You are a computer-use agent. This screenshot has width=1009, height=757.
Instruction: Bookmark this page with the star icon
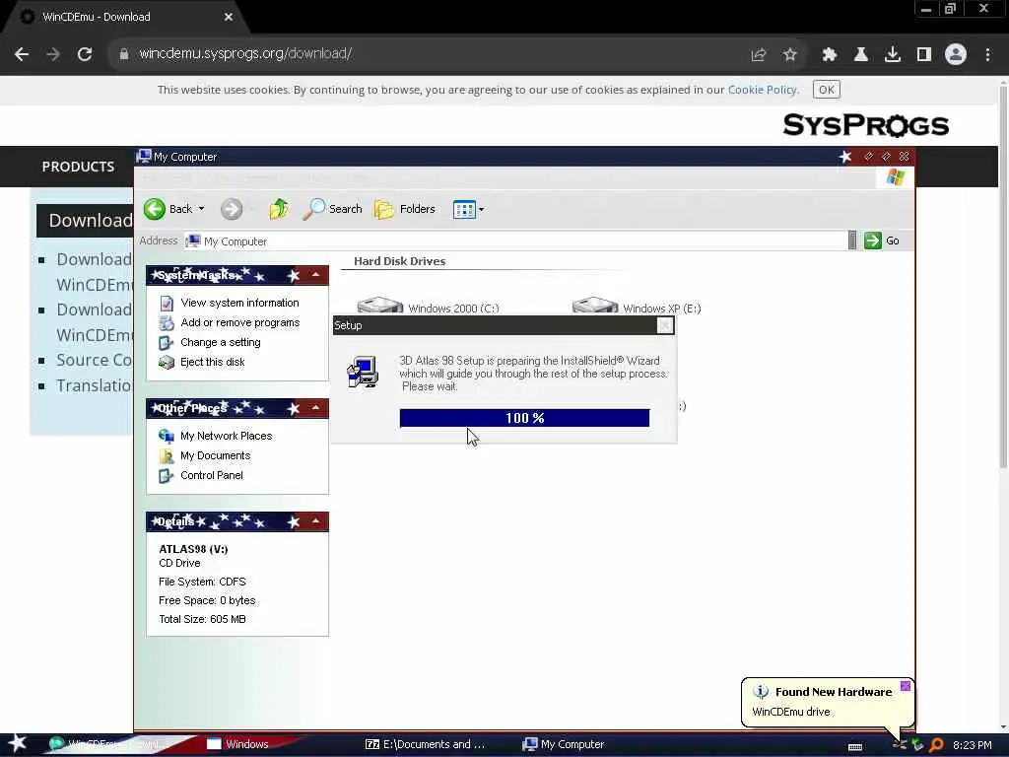790,55
